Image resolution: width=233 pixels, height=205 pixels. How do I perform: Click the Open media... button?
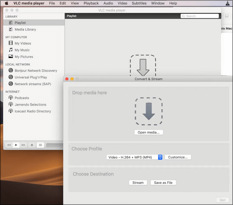click(148, 132)
